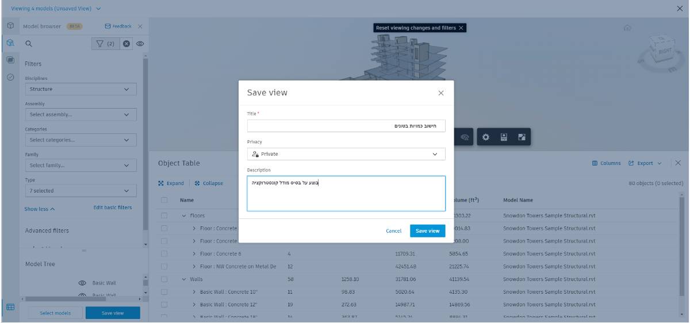Open the Columns option in Object Table
The image size is (690, 323).
coord(607,163)
